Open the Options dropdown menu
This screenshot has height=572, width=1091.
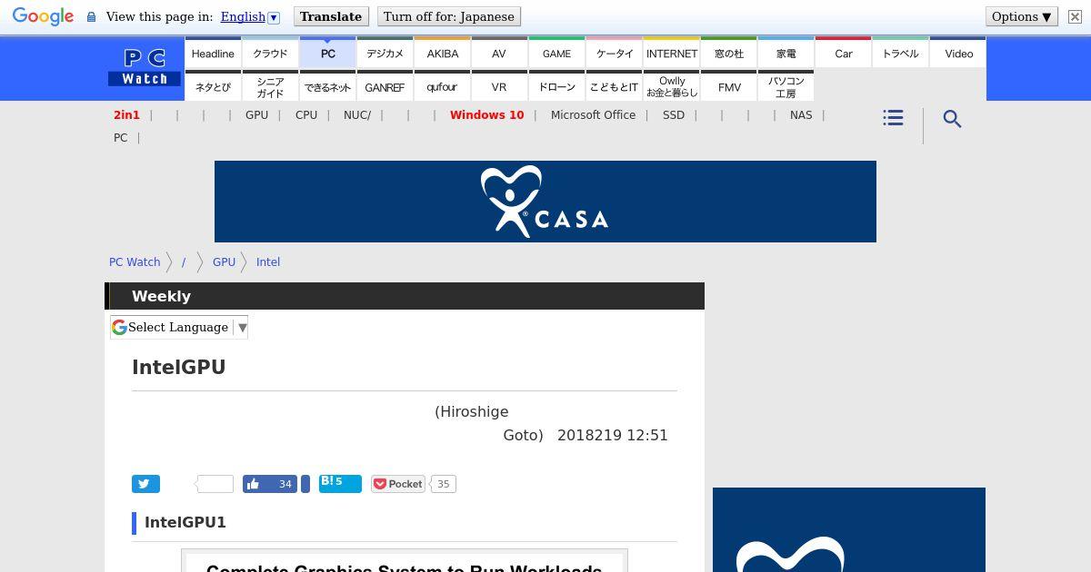click(x=1022, y=16)
